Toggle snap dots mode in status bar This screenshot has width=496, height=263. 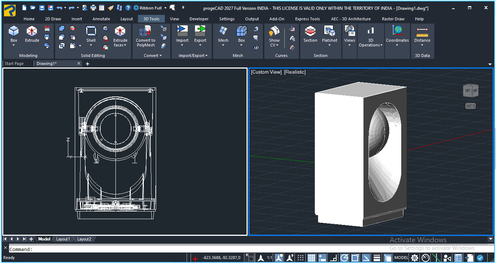point(301,258)
